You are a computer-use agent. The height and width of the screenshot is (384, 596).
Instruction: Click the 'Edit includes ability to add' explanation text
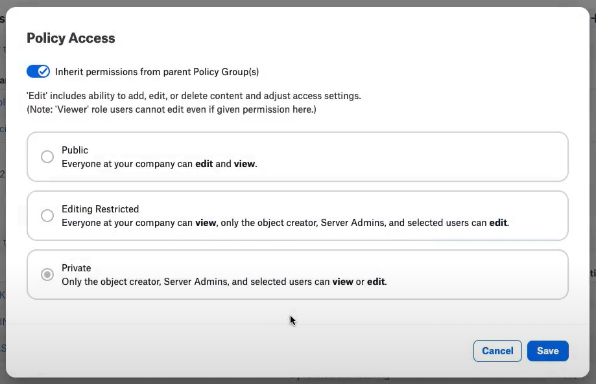(x=194, y=96)
